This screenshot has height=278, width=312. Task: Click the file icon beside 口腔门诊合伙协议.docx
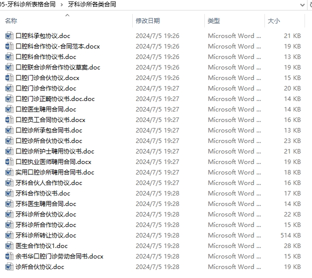(9, 78)
